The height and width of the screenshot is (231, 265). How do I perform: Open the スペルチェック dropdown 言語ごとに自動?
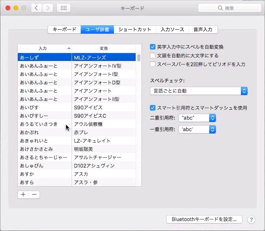pyautogui.click(x=199, y=91)
